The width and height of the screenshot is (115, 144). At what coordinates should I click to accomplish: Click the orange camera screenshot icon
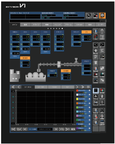pos(102,15)
